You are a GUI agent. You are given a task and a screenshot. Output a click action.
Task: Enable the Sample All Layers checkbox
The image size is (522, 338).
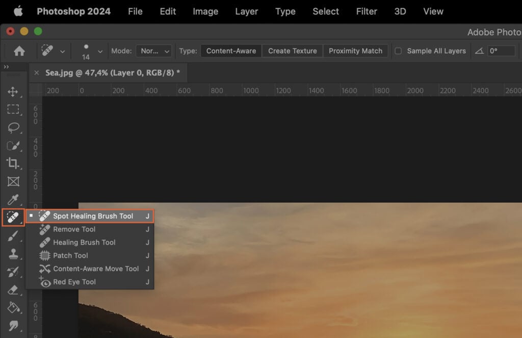(398, 51)
